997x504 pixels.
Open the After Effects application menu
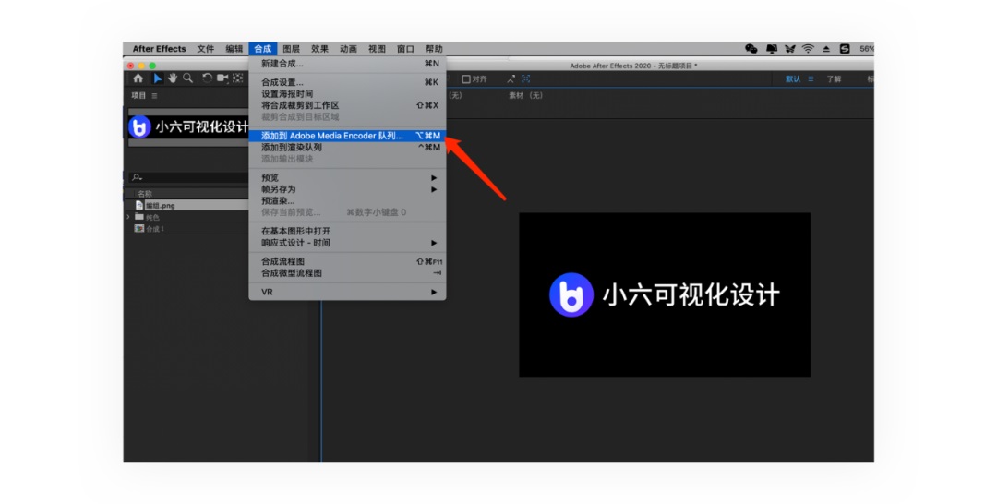coord(159,48)
